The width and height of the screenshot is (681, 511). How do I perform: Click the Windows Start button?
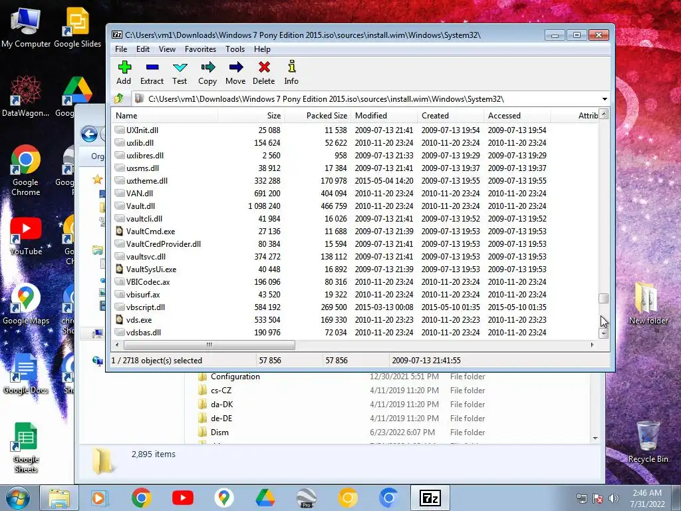point(17,498)
